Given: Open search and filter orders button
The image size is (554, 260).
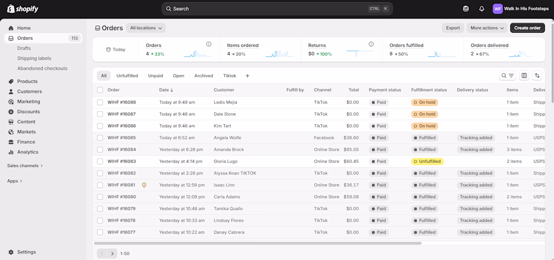Looking at the screenshot, I should (x=507, y=75).
